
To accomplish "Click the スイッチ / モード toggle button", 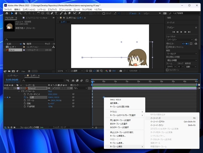I will pos(59,127).
